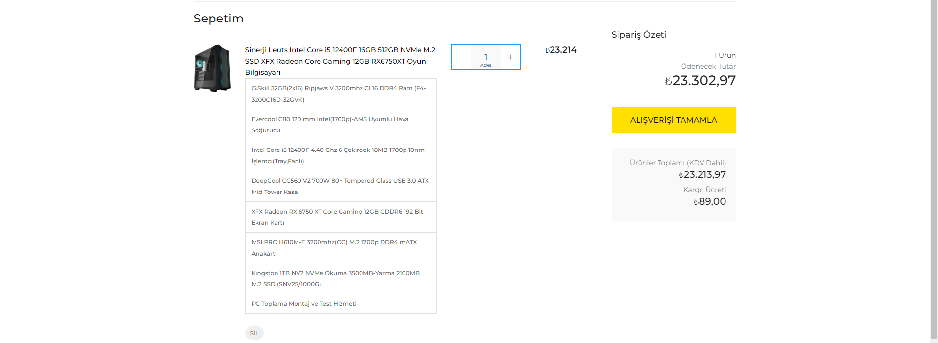Select the Kingston 1TB NV2 SSD row
938x343 pixels.
tap(341, 279)
